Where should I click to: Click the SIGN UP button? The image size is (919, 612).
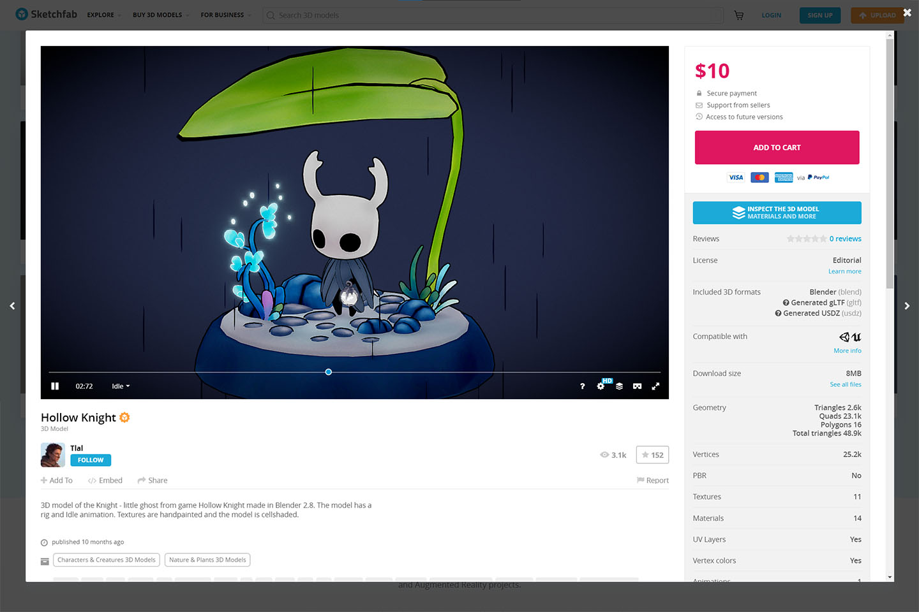(x=820, y=15)
